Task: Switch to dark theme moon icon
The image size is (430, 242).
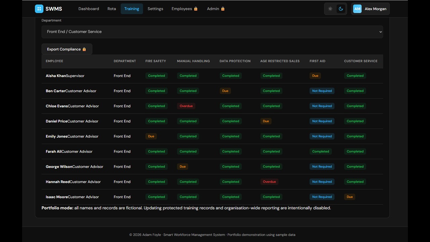Action: (341, 9)
